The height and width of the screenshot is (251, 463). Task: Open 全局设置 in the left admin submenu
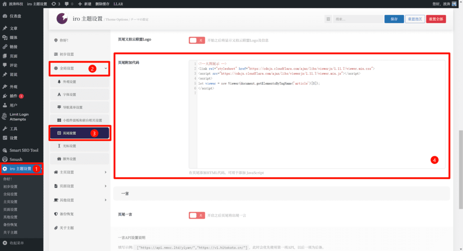[x=10, y=194]
